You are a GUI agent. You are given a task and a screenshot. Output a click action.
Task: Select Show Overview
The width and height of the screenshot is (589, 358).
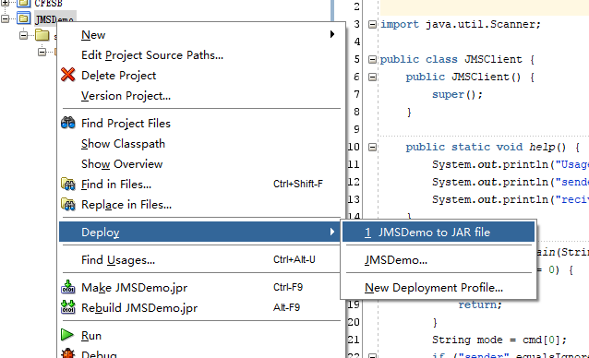(202, 163)
